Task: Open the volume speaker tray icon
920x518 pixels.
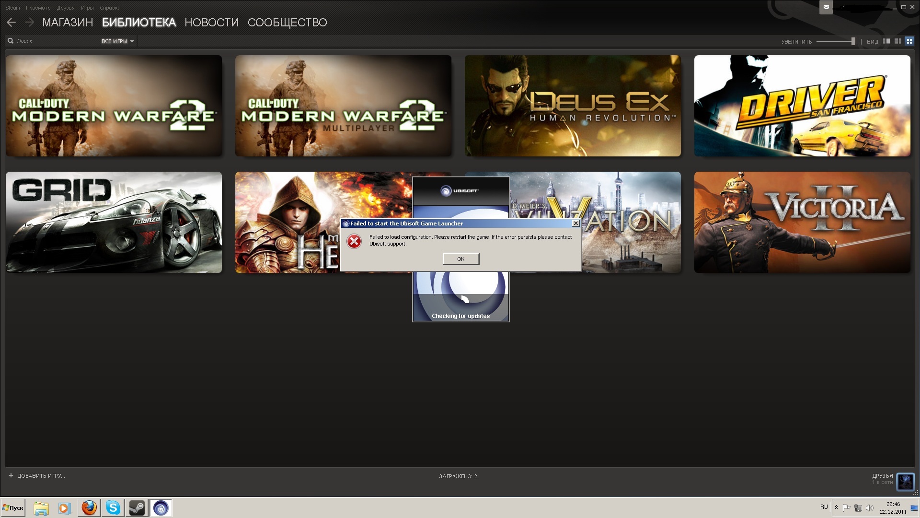Action: point(870,508)
